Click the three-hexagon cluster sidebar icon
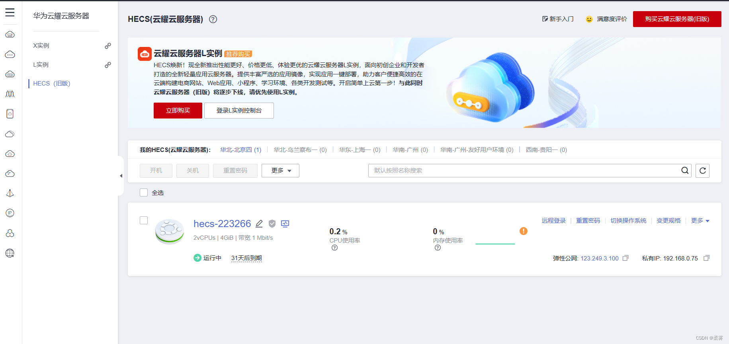The height and width of the screenshot is (344, 729). (x=10, y=233)
